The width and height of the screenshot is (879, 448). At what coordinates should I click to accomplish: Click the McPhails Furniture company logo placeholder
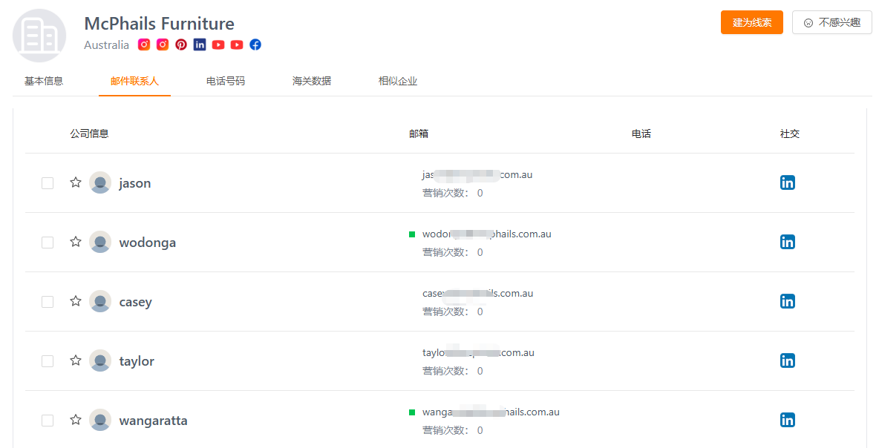pyautogui.click(x=39, y=36)
